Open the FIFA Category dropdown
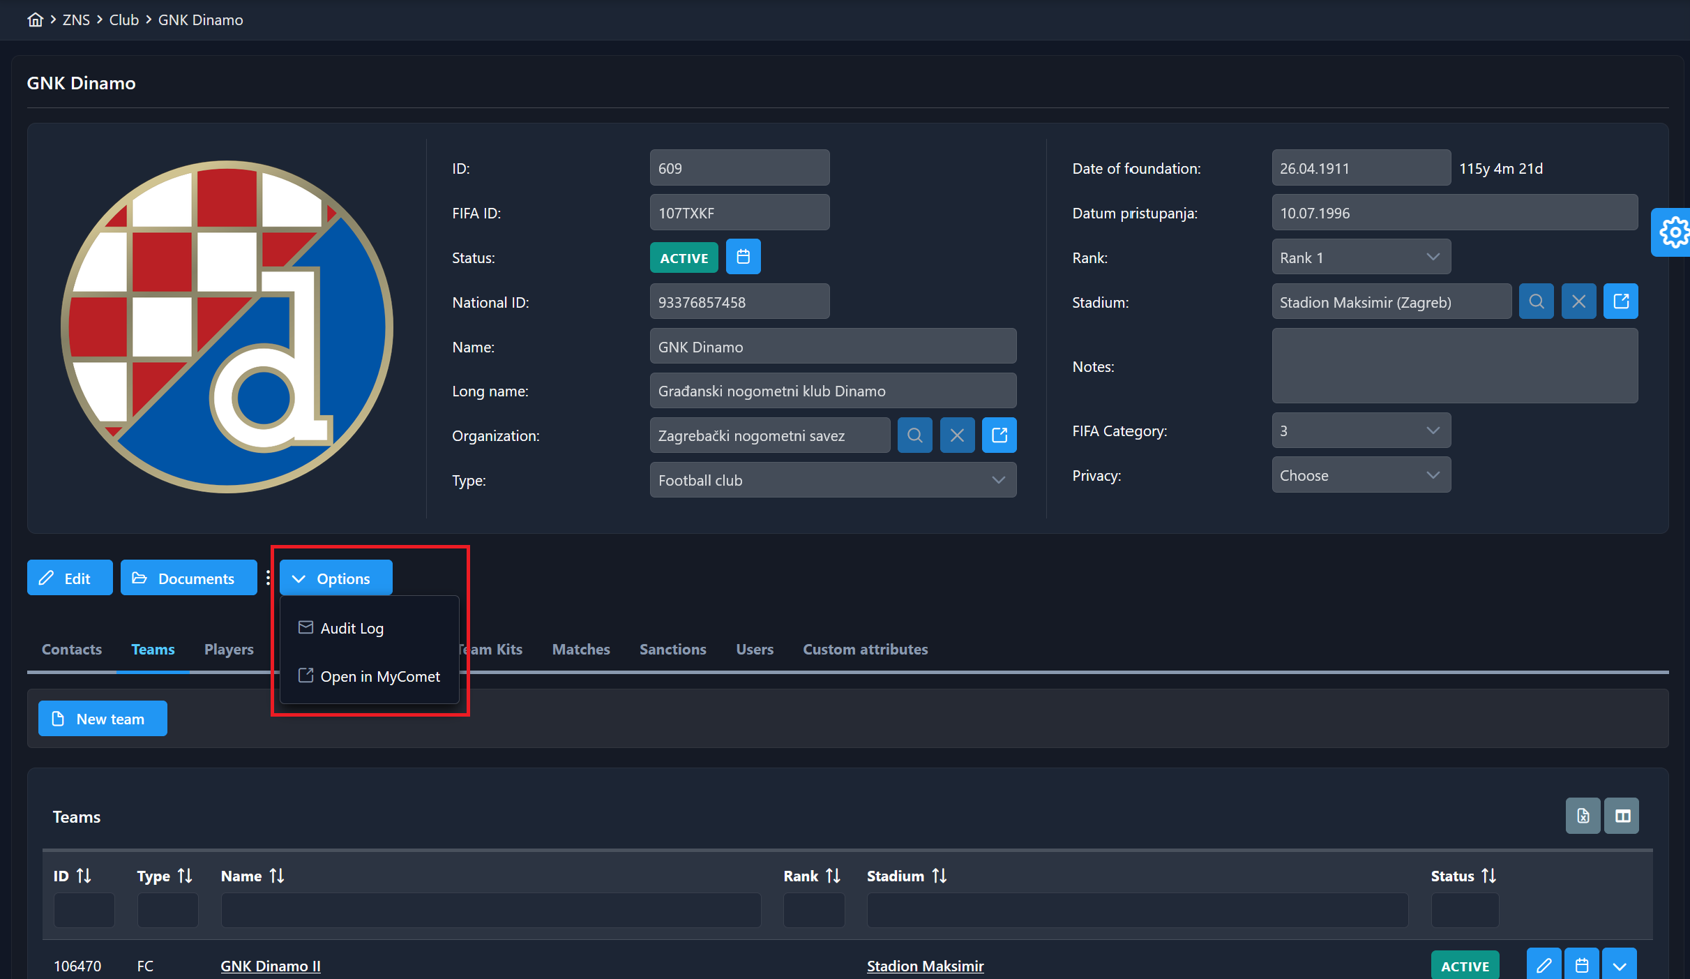The height and width of the screenshot is (979, 1690). pos(1361,431)
